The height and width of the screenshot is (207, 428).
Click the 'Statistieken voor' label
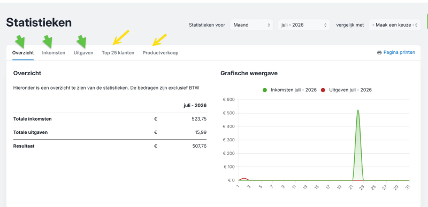click(207, 25)
